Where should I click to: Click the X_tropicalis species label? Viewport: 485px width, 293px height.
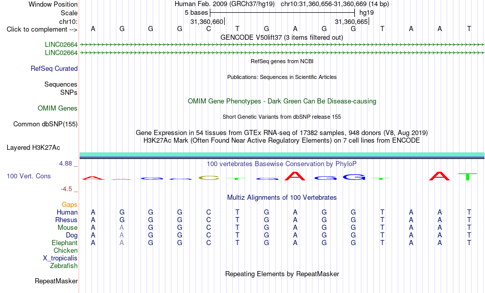point(60,258)
